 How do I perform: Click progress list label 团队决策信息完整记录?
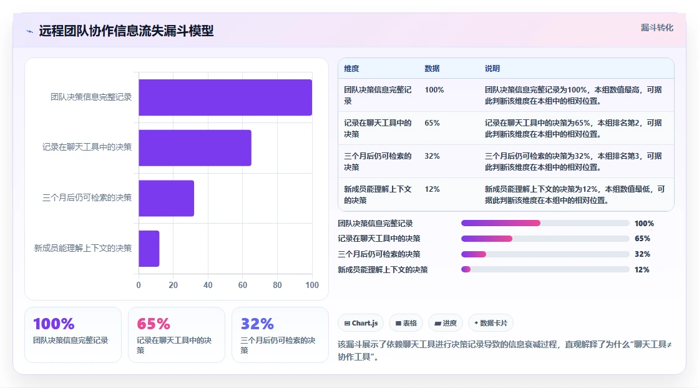tap(375, 223)
